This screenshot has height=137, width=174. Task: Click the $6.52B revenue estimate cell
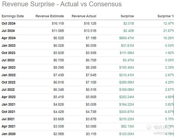58,38
